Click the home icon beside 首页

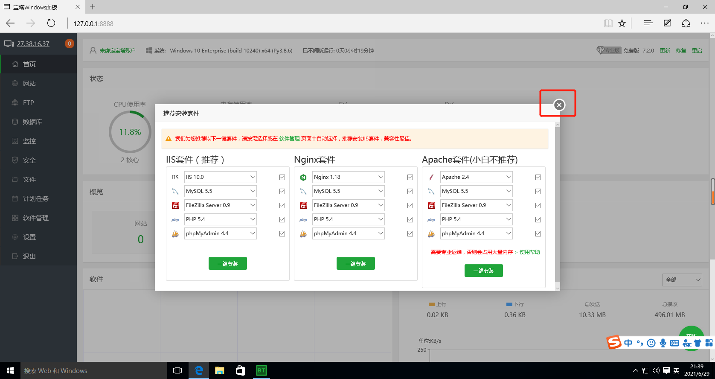coord(15,64)
